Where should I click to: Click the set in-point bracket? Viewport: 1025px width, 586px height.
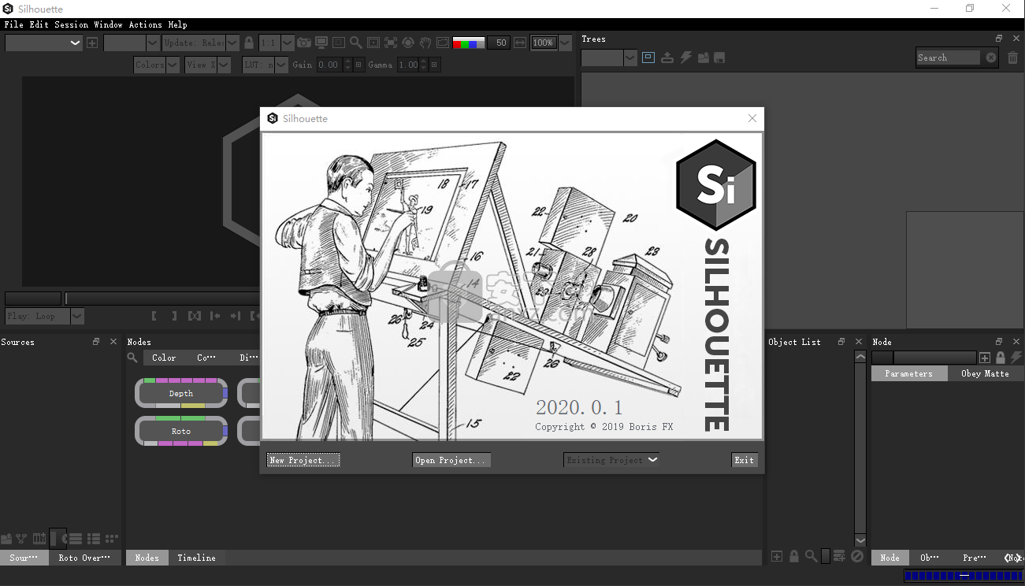tap(154, 316)
